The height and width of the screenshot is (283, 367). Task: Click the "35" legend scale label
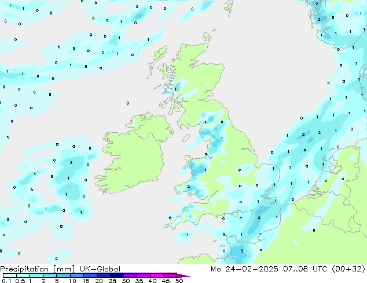(139, 281)
